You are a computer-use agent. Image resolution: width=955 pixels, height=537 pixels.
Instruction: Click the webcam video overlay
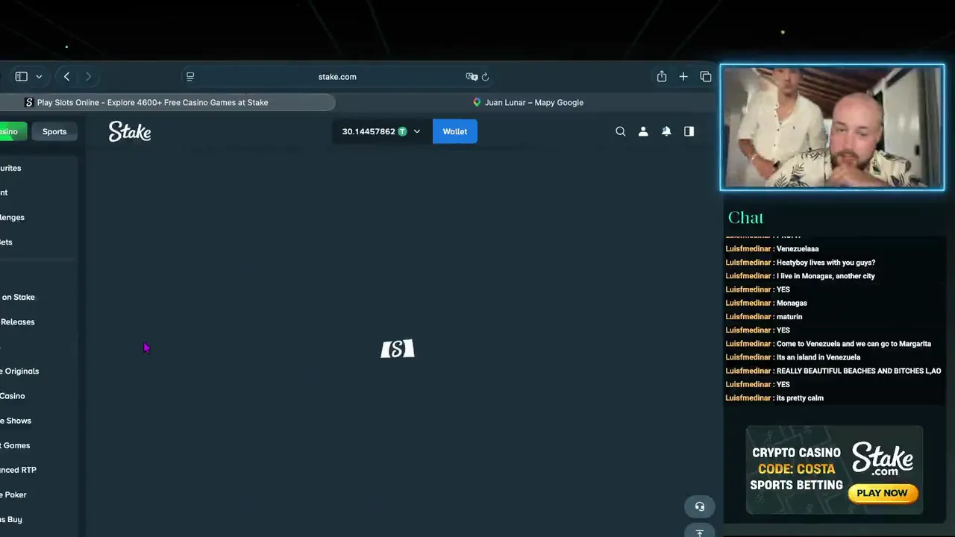[x=832, y=128]
